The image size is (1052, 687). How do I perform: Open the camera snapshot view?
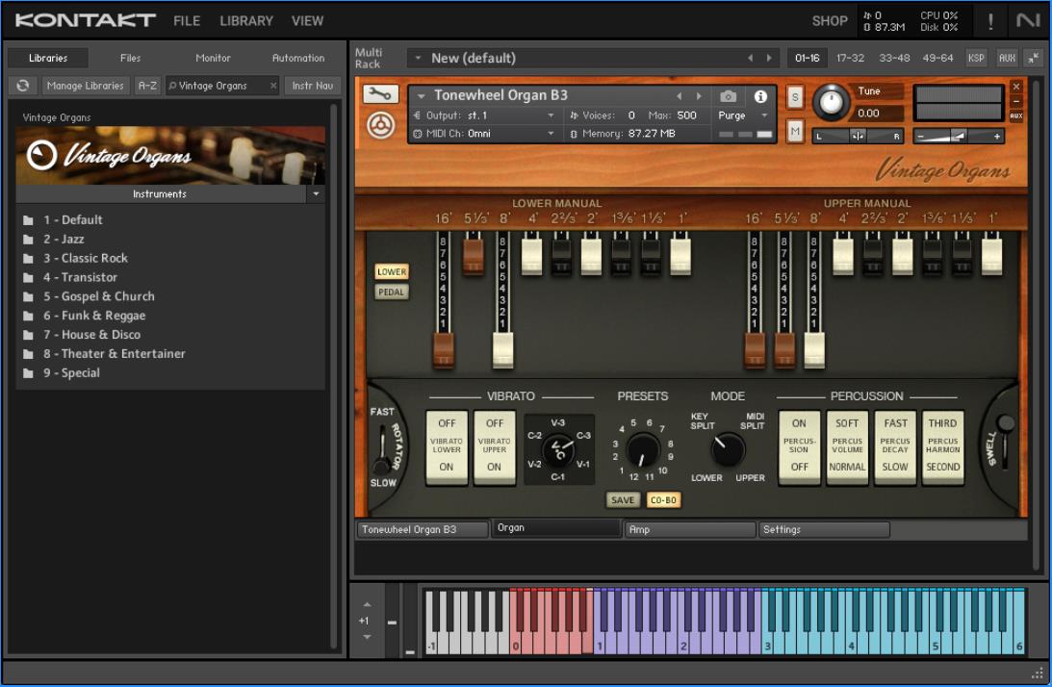point(729,96)
